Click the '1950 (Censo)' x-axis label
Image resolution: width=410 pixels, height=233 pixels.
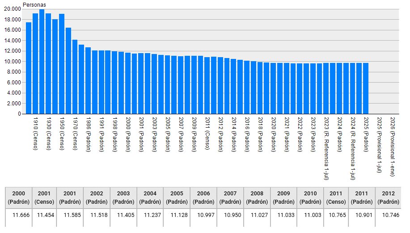point(62,133)
